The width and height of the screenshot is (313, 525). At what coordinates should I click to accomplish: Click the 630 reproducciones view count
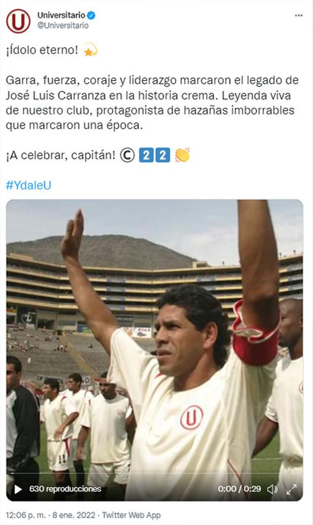pyautogui.click(x=65, y=489)
